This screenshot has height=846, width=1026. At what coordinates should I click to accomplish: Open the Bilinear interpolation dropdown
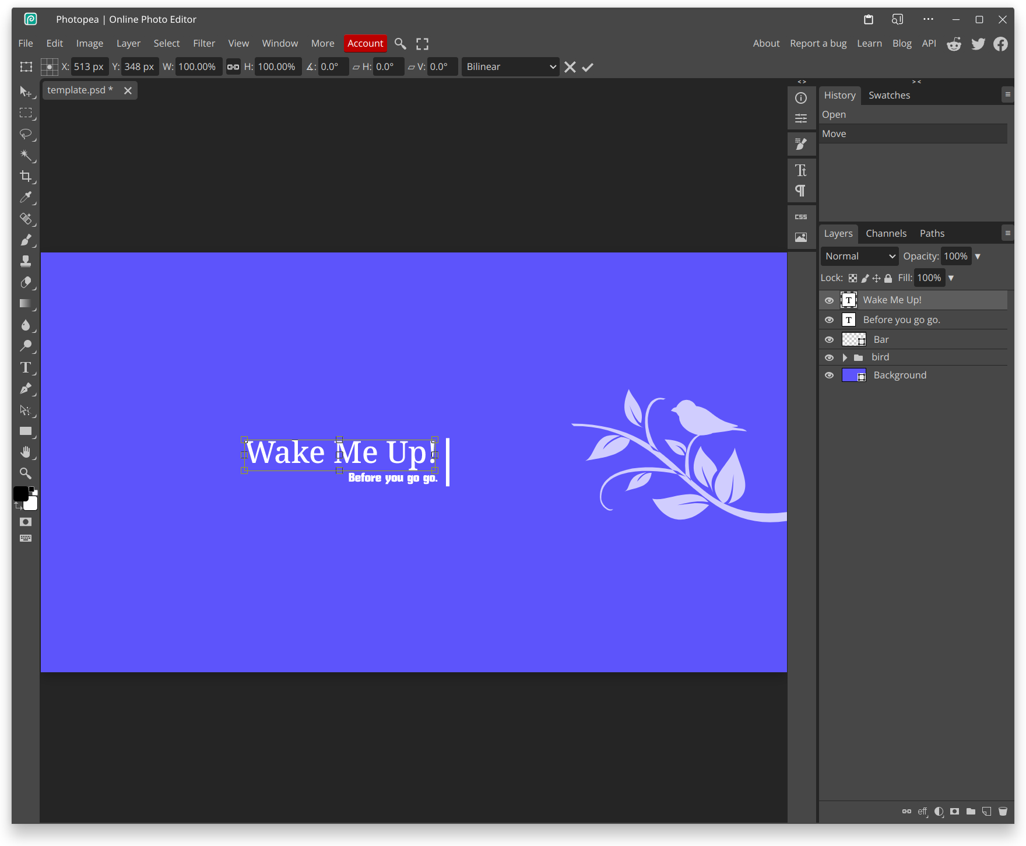click(x=510, y=66)
